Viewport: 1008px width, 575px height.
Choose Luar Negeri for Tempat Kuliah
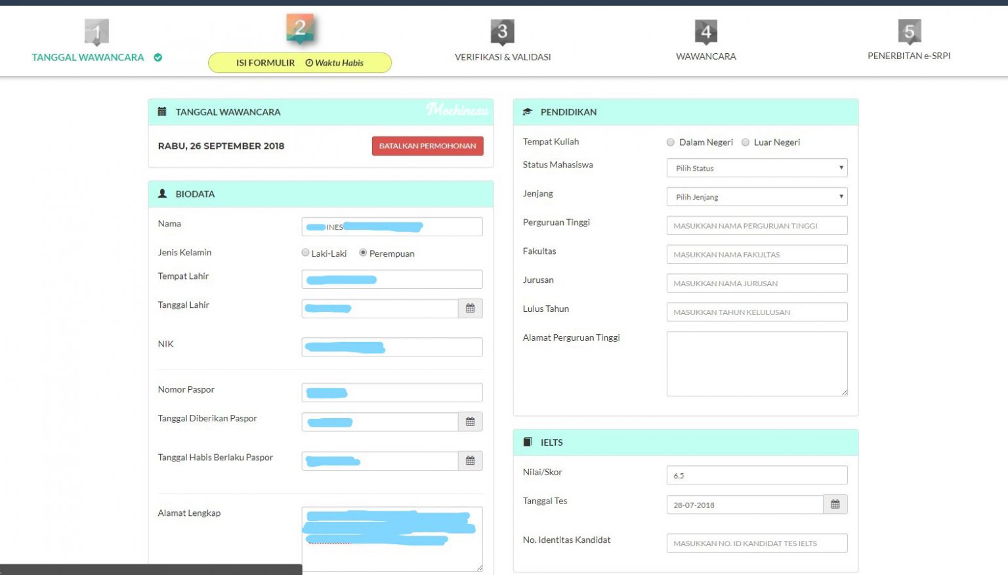[745, 142]
